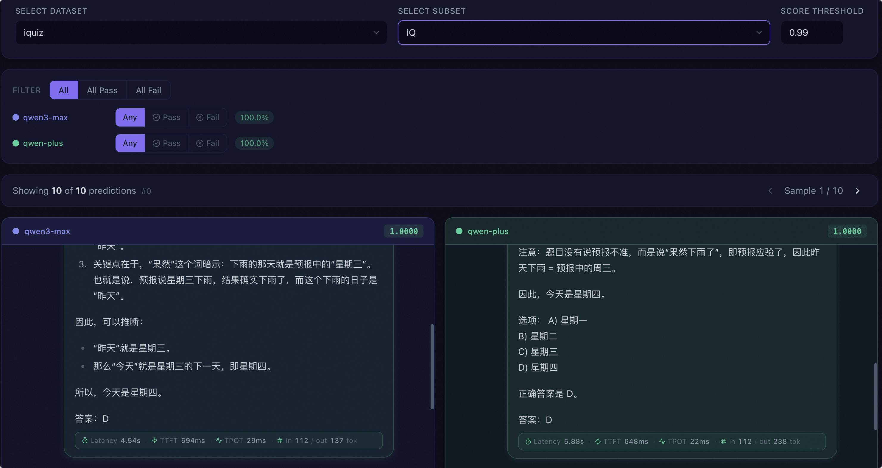
Task: Click the 正确答案是 D。 line in qwen-plus
Action: 548,394
